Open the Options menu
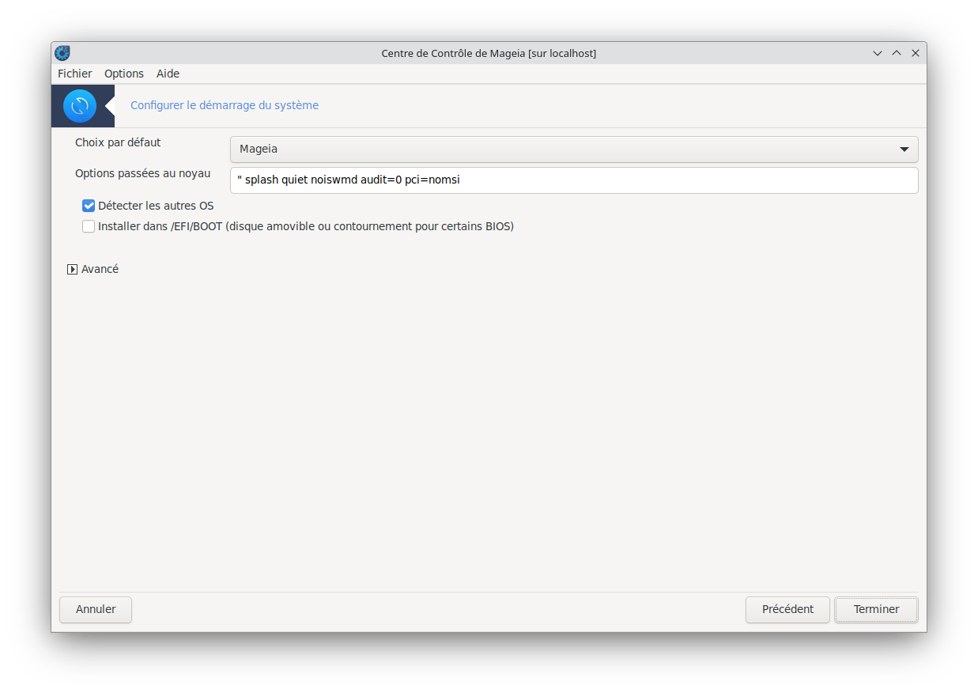978x693 pixels. click(124, 74)
